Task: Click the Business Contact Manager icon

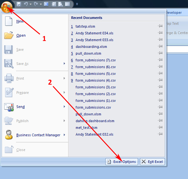Action: coord(9,135)
